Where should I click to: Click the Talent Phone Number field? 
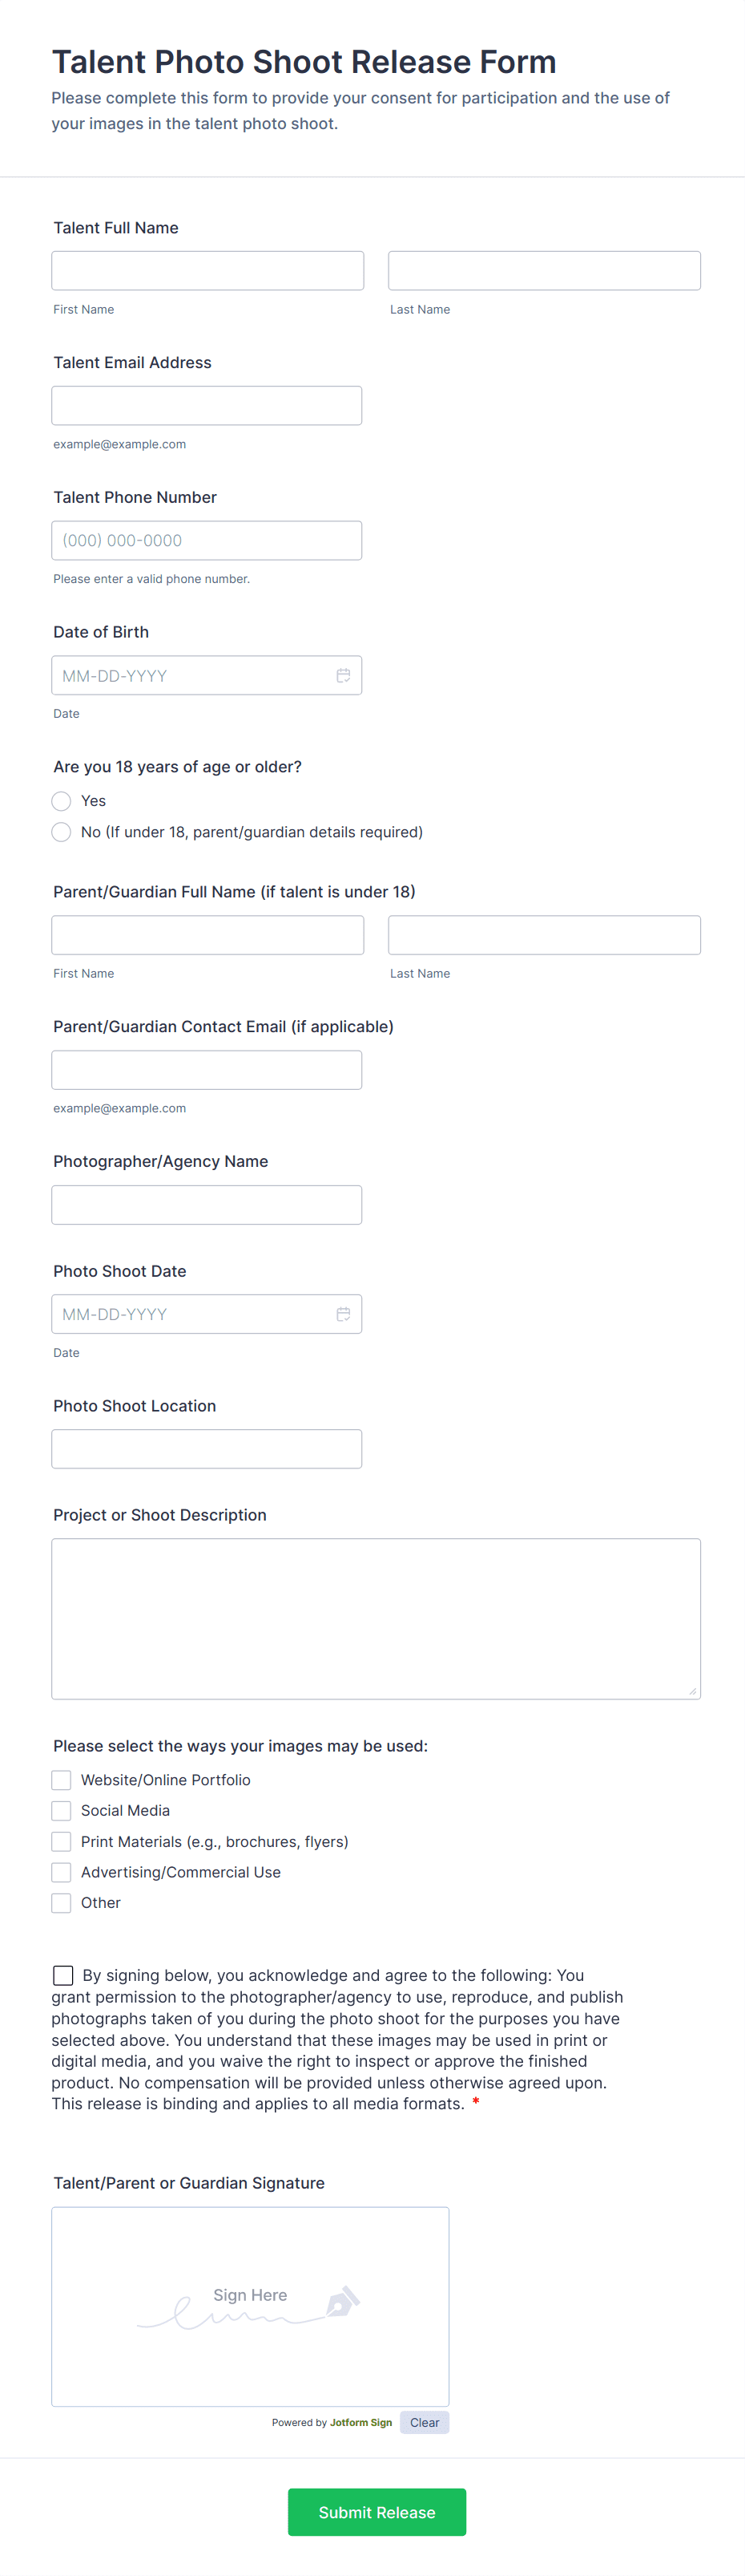click(x=207, y=541)
